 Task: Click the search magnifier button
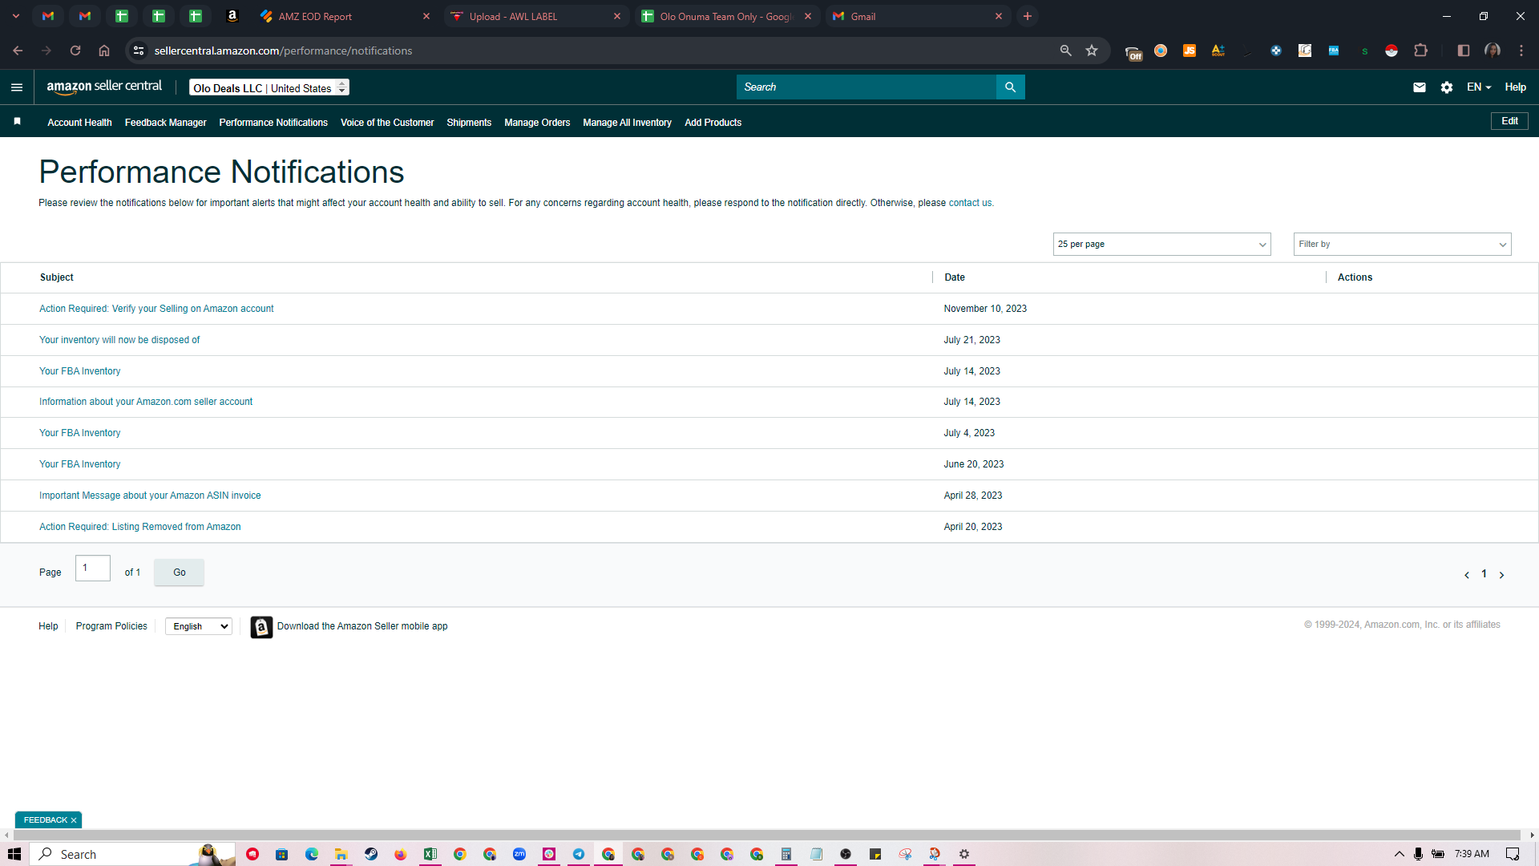[x=1010, y=87]
